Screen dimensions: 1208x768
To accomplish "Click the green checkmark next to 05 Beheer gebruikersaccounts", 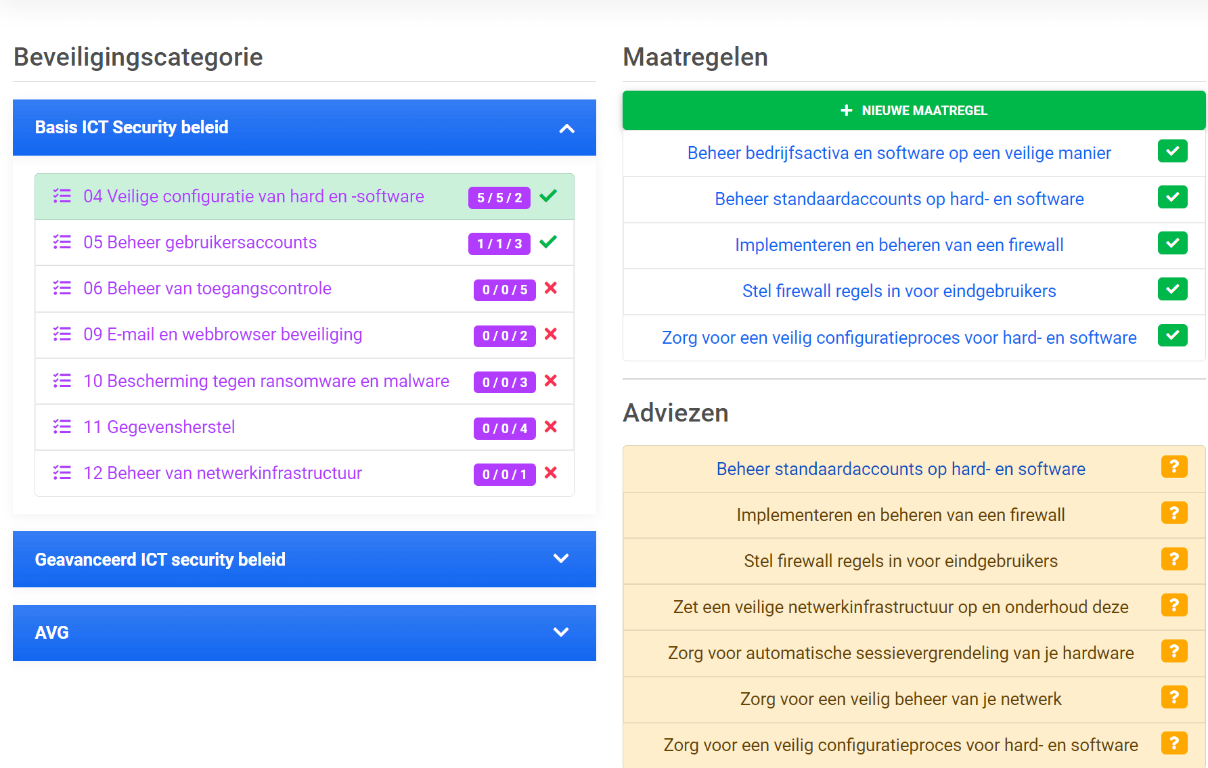I will [548, 242].
